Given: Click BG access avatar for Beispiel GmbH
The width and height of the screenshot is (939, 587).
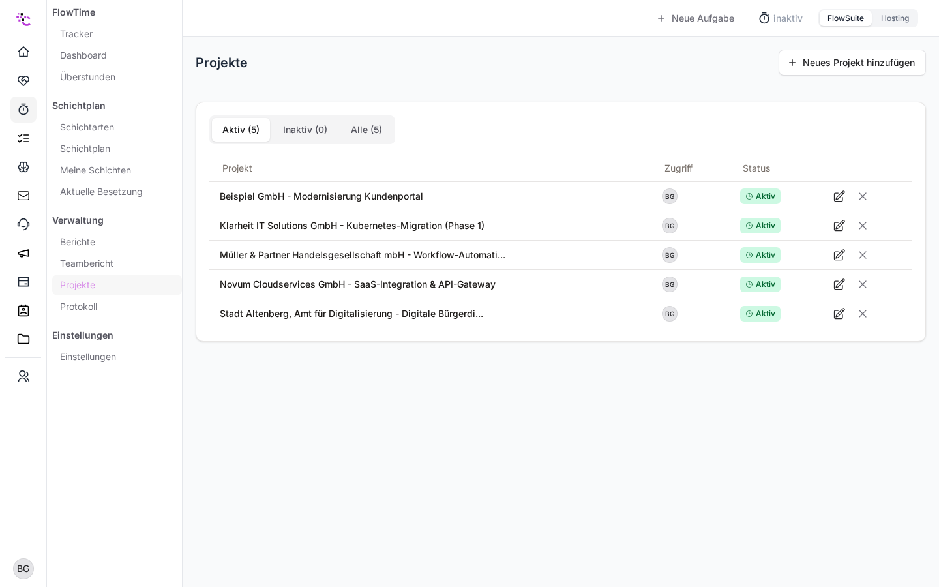Looking at the screenshot, I should pos(670,196).
